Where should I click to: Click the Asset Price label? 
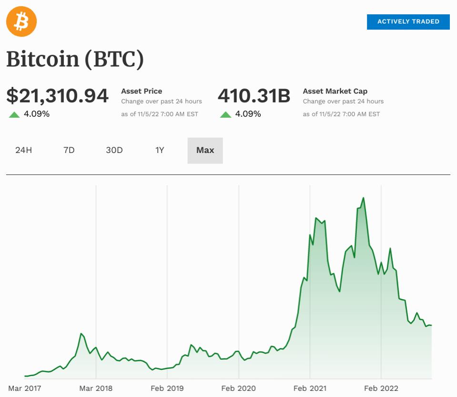click(x=142, y=91)
